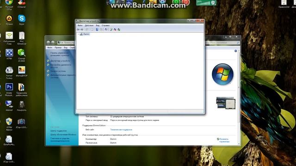Open Файл menu in the System window

[49, 47]
